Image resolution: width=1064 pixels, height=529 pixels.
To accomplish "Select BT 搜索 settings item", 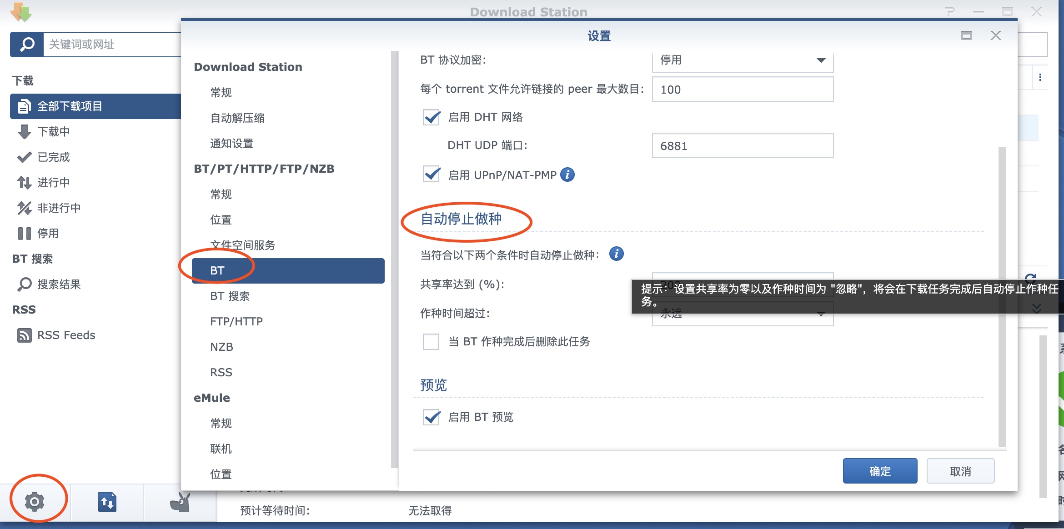I will (x=288, y=296).
